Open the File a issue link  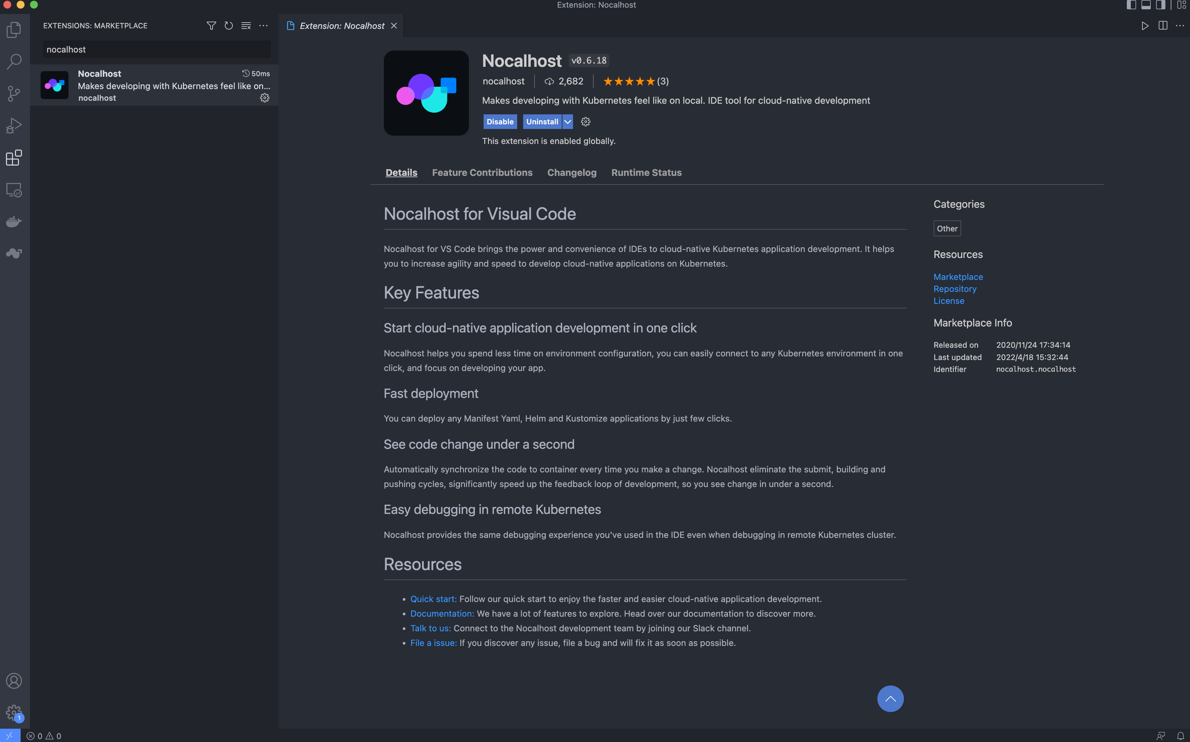pos(433,643)
